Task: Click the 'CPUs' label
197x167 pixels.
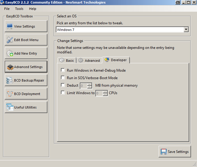Action: click(113, 93)
